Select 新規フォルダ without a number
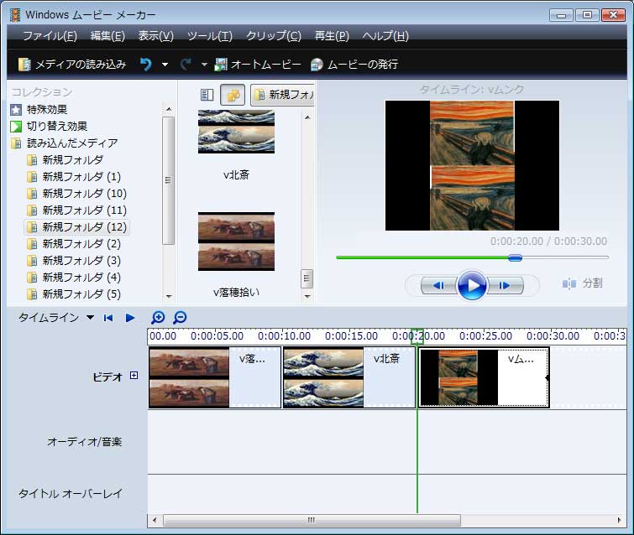This screenshot has width=634, height=535. [x=65, y=160]
